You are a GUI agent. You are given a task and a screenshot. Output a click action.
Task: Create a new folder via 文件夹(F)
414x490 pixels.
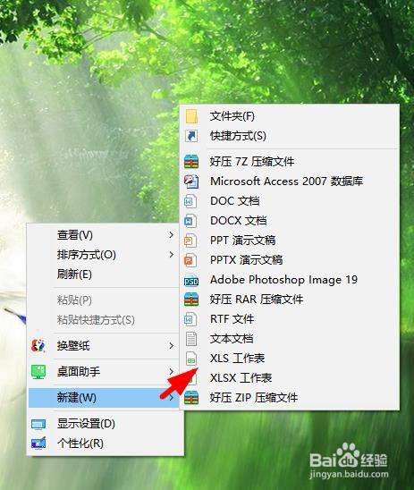click(x=290, y=116)
